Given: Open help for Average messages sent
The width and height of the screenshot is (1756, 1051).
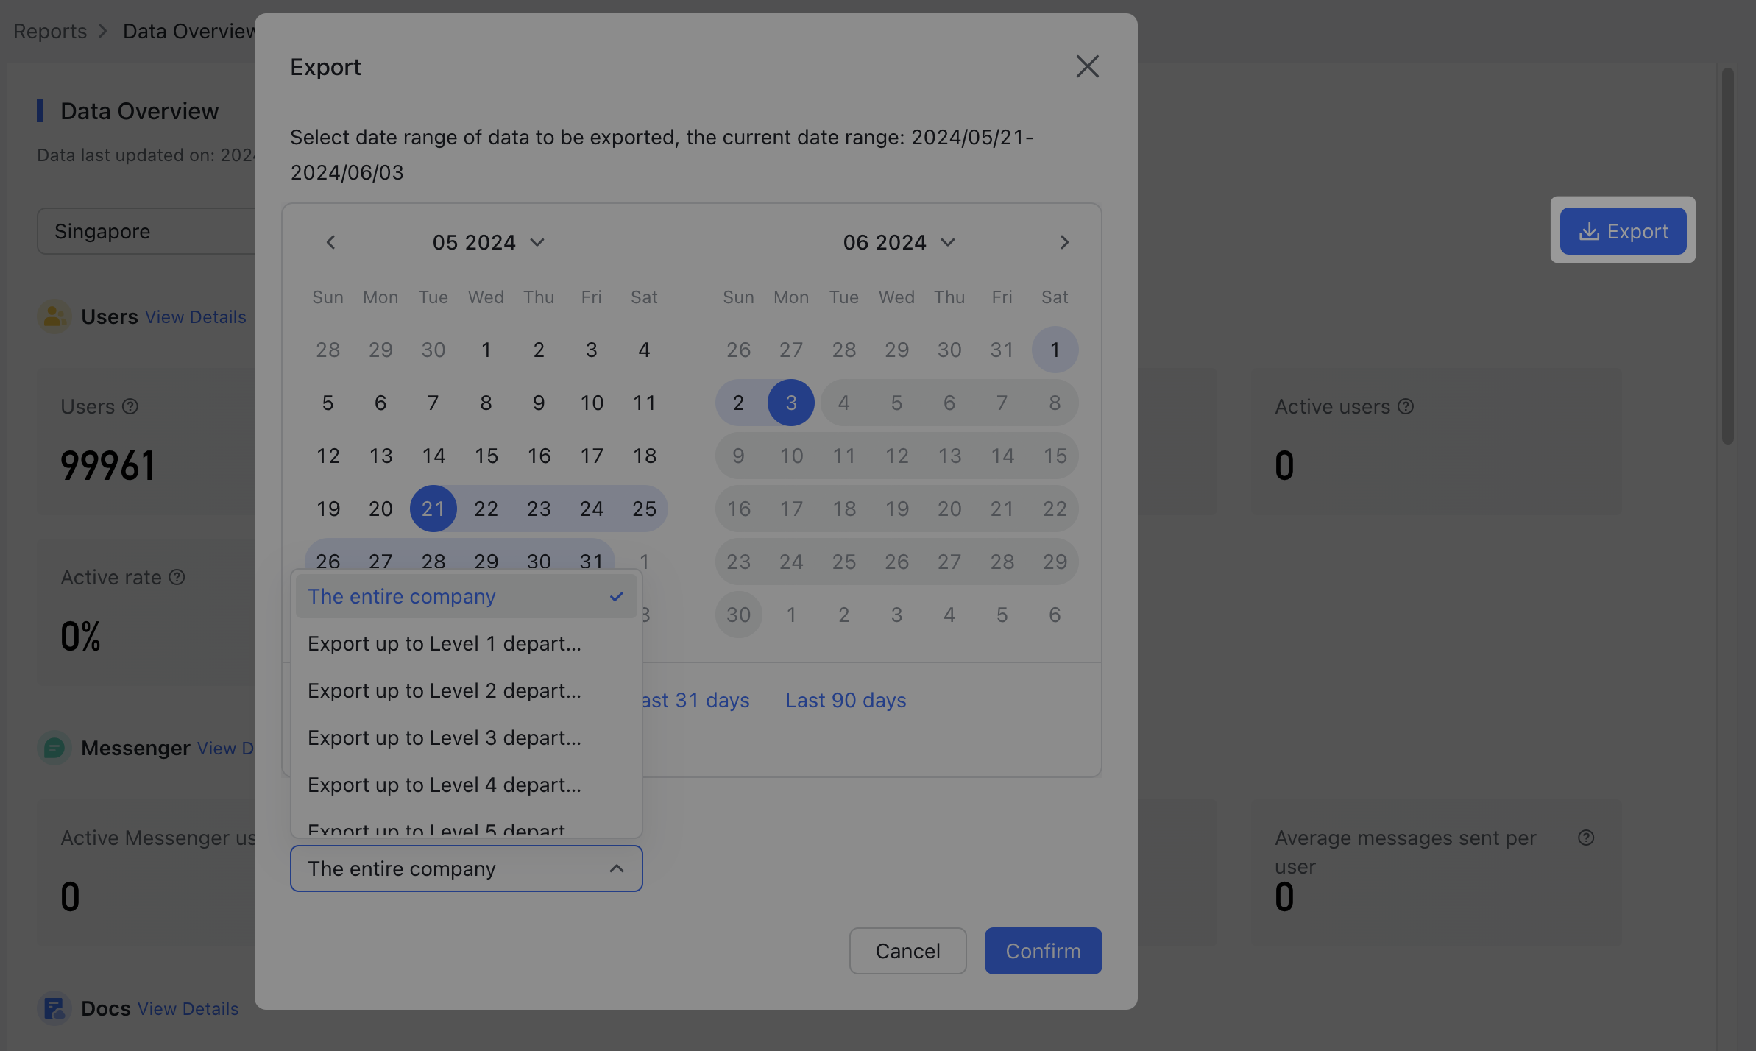Looking at the screenshot, I should pos(1586,838).
